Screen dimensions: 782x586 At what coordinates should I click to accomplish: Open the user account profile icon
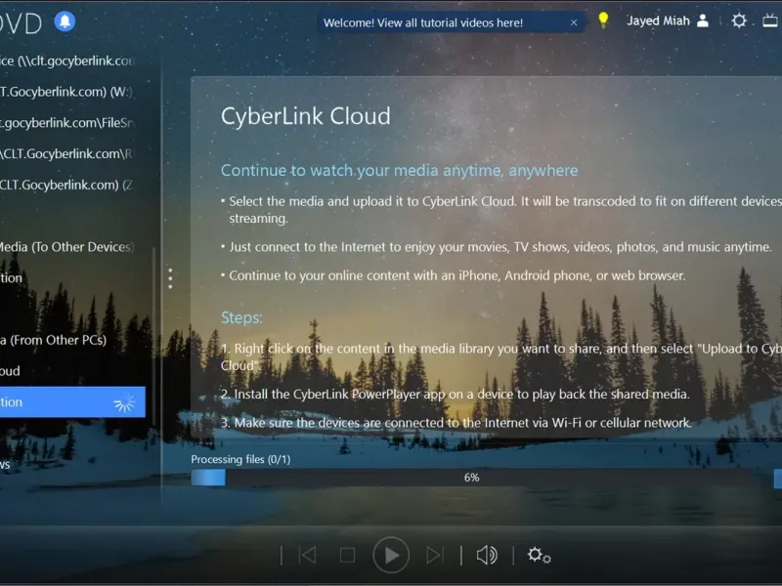click(x=703, y=21)
